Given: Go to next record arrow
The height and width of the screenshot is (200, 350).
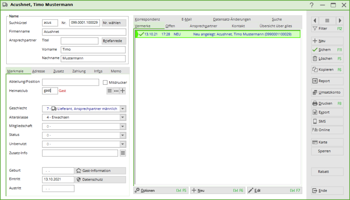Looking at the screenshot, I should (x=340, y=21).
